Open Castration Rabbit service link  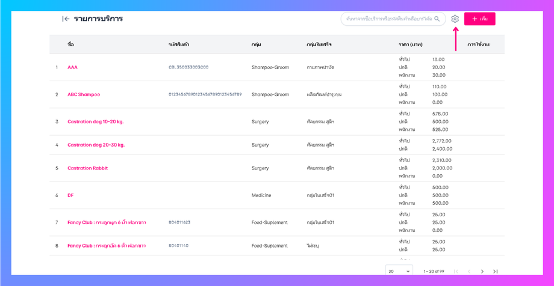pos(88,168)
